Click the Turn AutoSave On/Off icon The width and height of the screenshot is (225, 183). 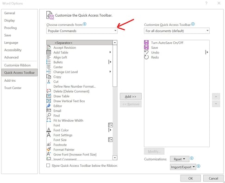click(x=146, y=43)
